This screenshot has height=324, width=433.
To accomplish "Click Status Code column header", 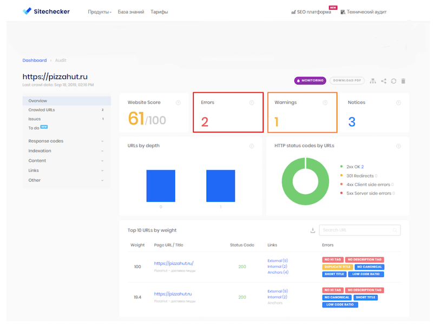I will click(x=242, y=245).
